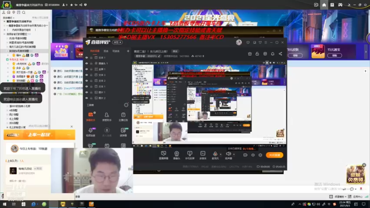Open the clock showing 22:34 in taskbar
The height and width of the screenshot is (208, 370).
345,204
